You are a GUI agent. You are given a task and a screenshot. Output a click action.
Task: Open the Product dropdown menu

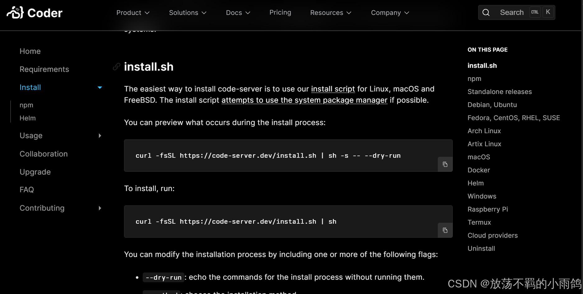click(x=133, y=13)
